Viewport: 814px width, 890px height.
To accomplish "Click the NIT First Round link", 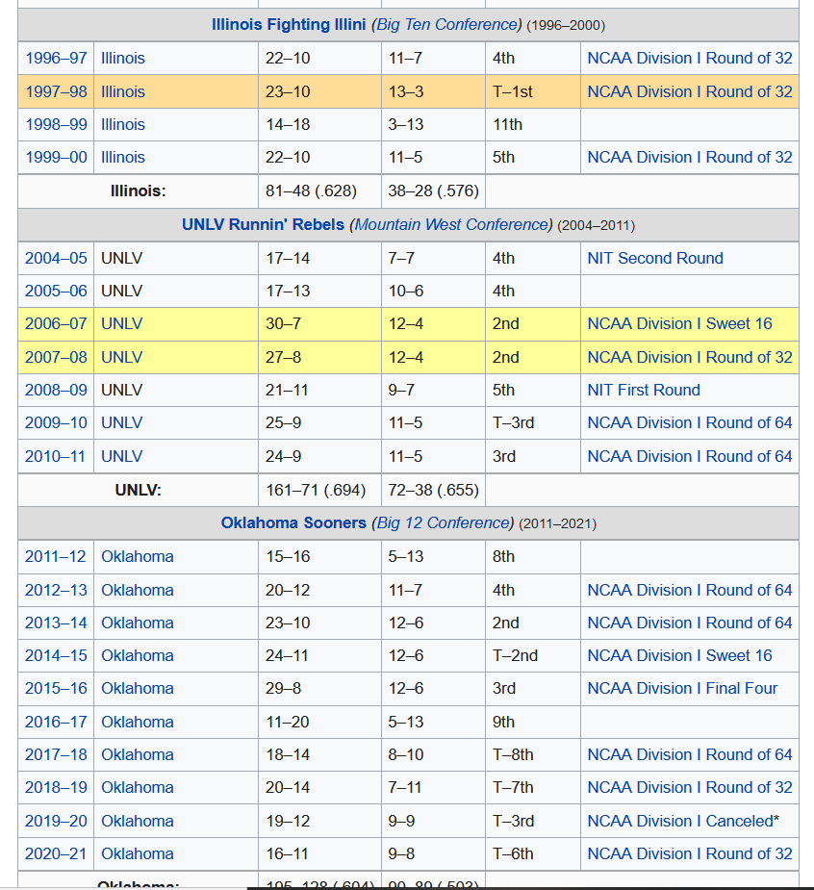I will point(643,390).
